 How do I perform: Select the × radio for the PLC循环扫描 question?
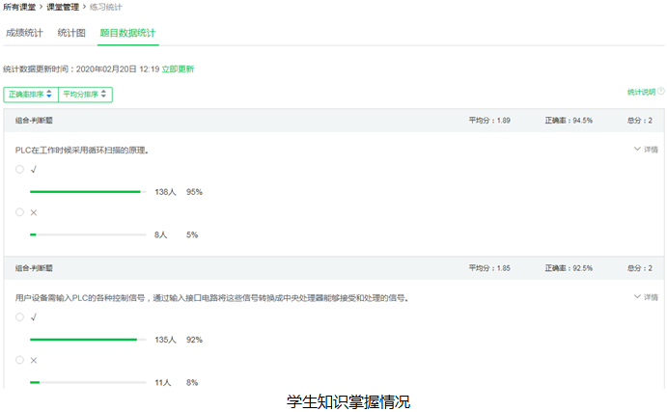click(x=19, y=212)
